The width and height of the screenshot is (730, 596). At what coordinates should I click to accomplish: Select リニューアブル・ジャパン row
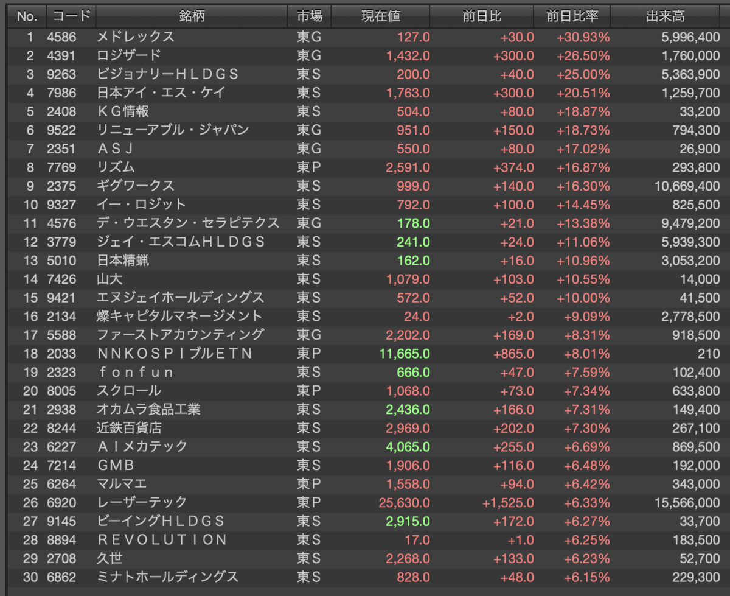point(365,130)
